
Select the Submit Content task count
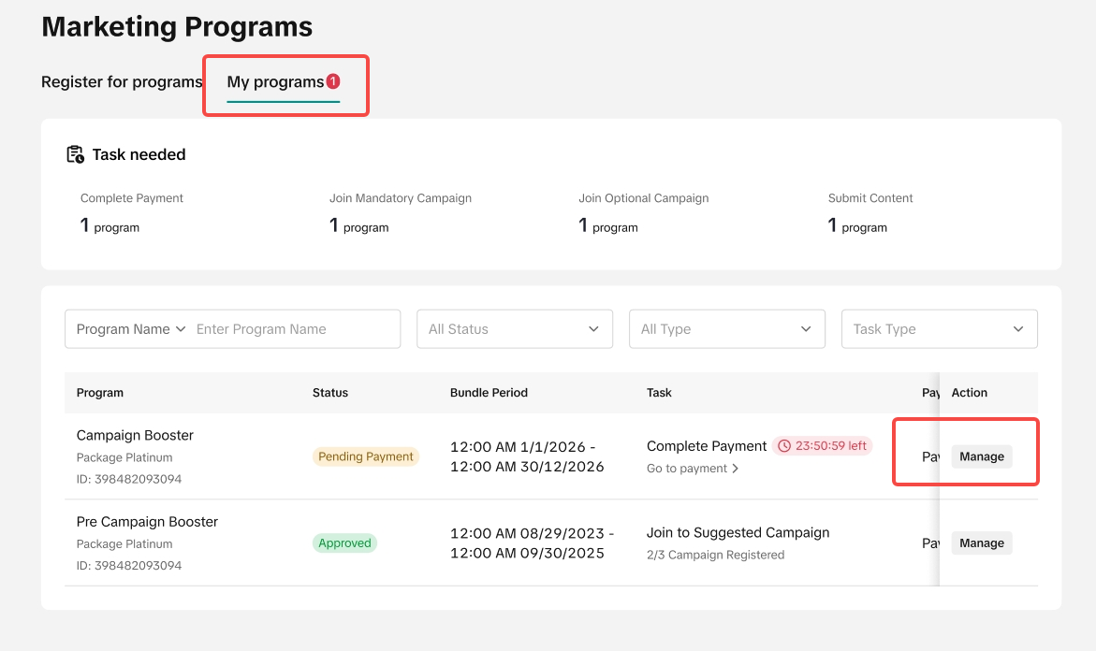click(x=857, y=226)
